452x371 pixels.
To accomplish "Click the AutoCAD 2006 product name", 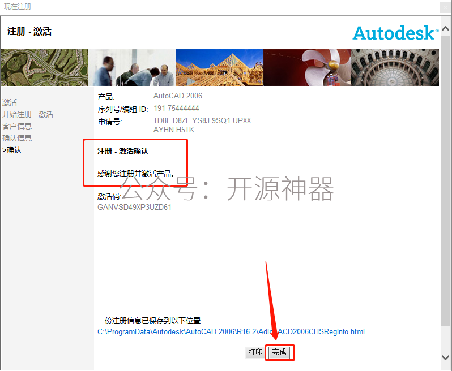I will [178, 96].
